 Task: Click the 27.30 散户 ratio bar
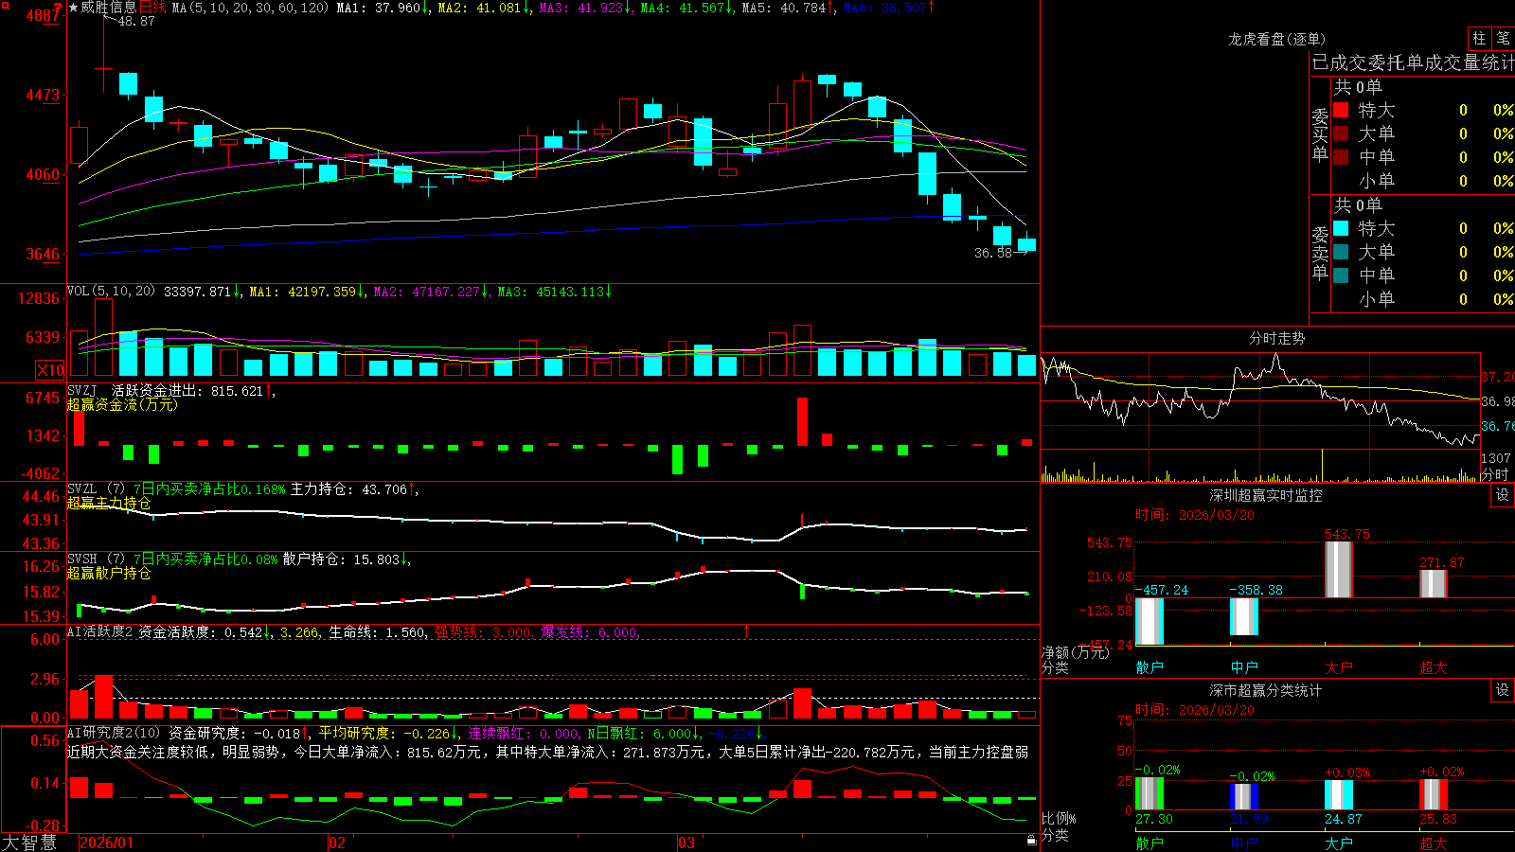click(x=1149, y=794)
